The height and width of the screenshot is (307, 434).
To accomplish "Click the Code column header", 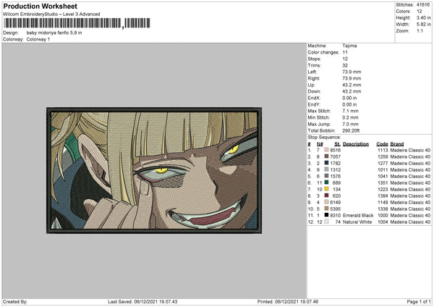I will [x=382, y=144].
